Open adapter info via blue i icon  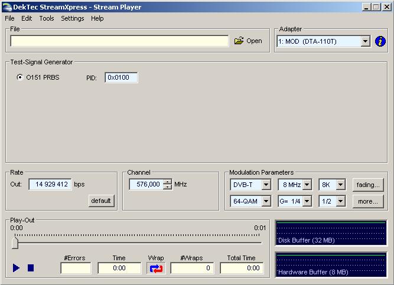tap(380, 41)
